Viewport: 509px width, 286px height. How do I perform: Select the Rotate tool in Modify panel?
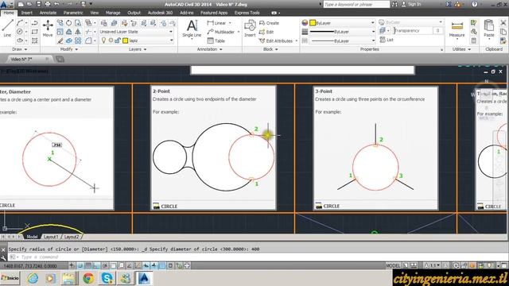(69, 23)
